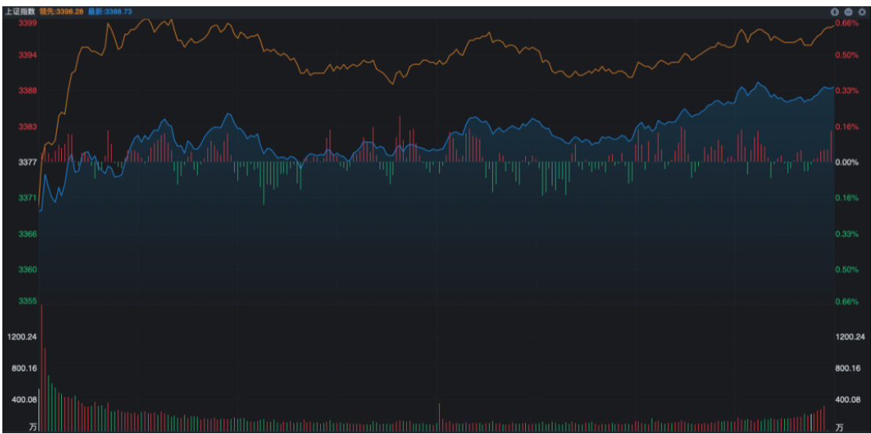Click the green 0.33% percentage label
This screenshot has width=871, height=434.
(x=848, y=235)
